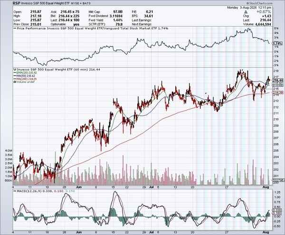The width and height of the screenshot is (285, 235).
Task: Click the 'Monday 3-Aug-2026 12:15 pm' timestamp
Action: click(x=249, y=8)
